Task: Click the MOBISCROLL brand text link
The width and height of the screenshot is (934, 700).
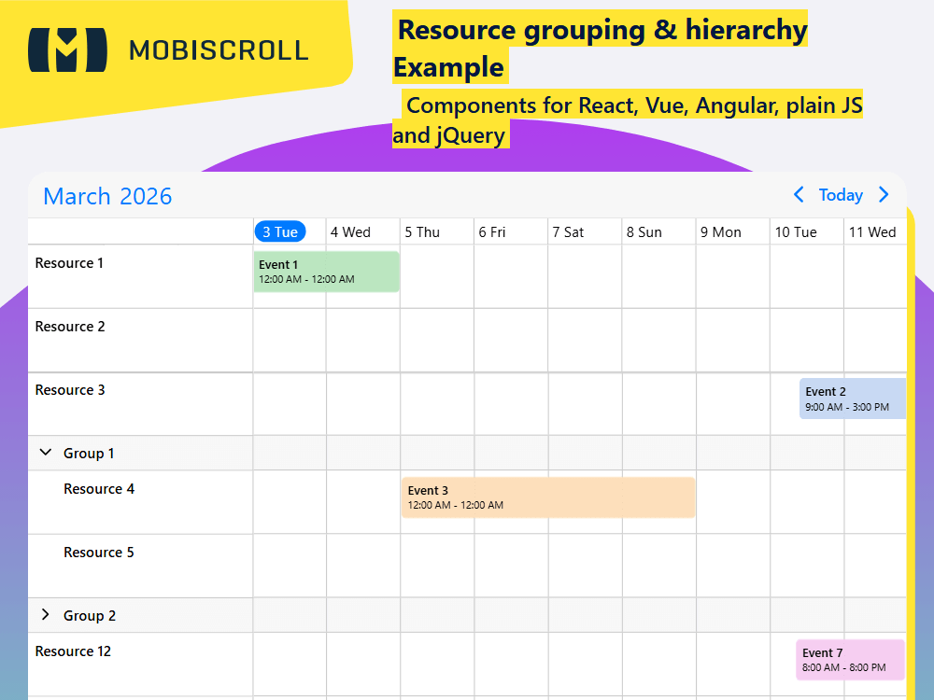Action: (219, 51)
